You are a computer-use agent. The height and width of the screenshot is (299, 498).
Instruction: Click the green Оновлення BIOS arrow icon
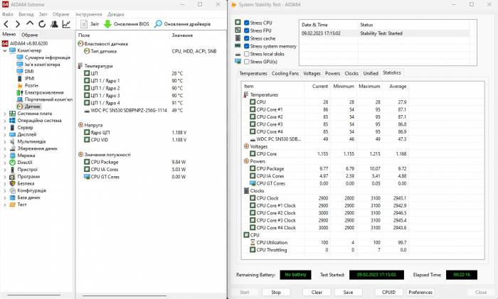click(x=107, y=23)
